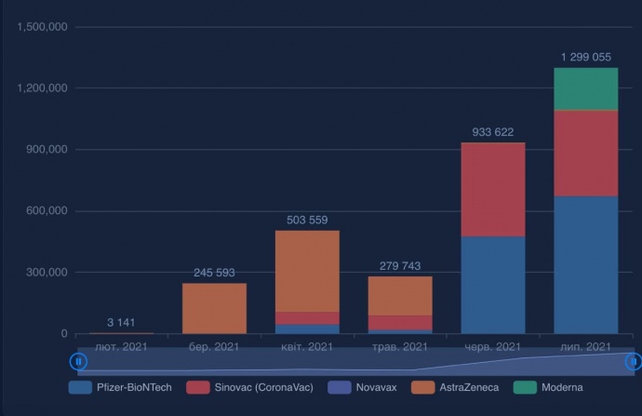Select the blue Pfizer segment of June bar
The image size is (642, 416).
[493, 285]
